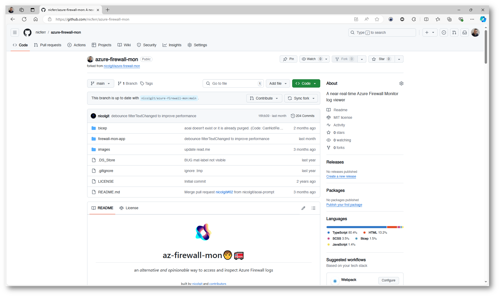500x297 pixels.
Task: Add page to browser favorites star
Action: pos(377,19)
